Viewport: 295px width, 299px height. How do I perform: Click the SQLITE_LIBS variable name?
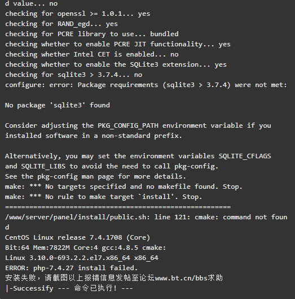click(x=43, y=166)
